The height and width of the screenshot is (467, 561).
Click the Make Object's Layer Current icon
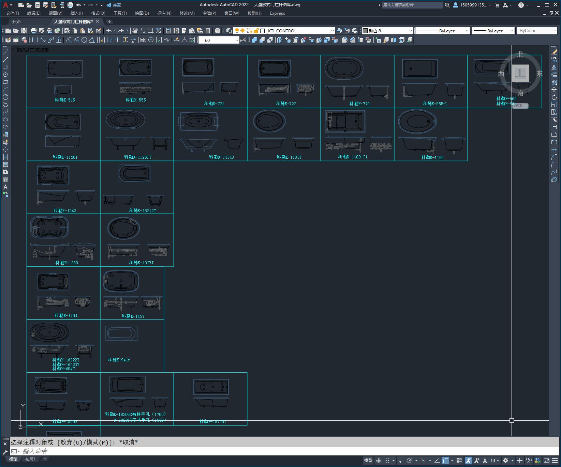tap(339, 31)
